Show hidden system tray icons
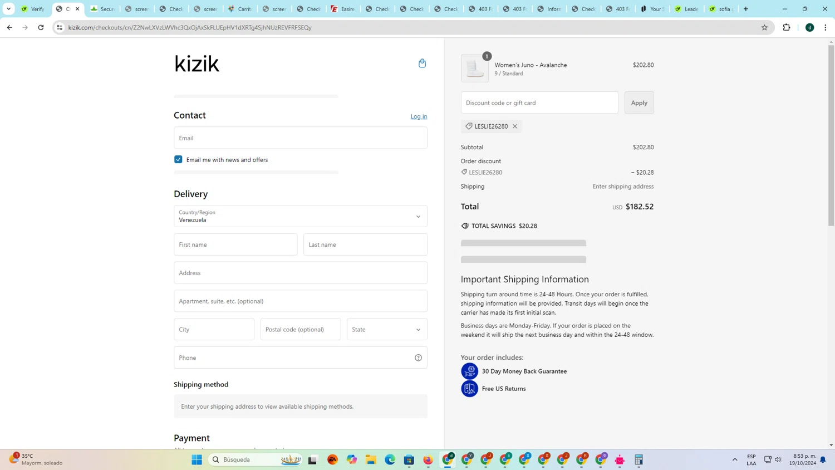835x470 pixels. [735, 459]
